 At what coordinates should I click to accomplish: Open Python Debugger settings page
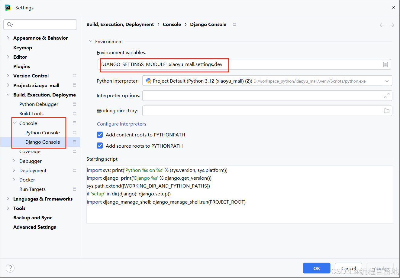pos(39,104)
